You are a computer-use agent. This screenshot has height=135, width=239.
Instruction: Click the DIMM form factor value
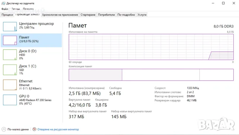[190, 96]
